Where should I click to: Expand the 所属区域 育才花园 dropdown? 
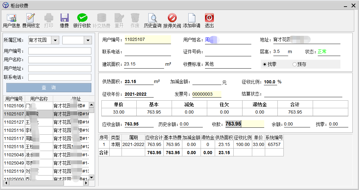pyautogui.click(x=55, y=40)
